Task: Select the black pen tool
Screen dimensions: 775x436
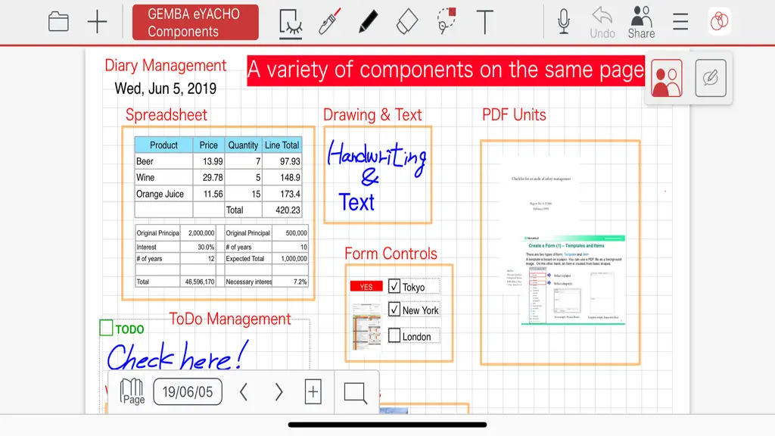Action: pos(369,22)
